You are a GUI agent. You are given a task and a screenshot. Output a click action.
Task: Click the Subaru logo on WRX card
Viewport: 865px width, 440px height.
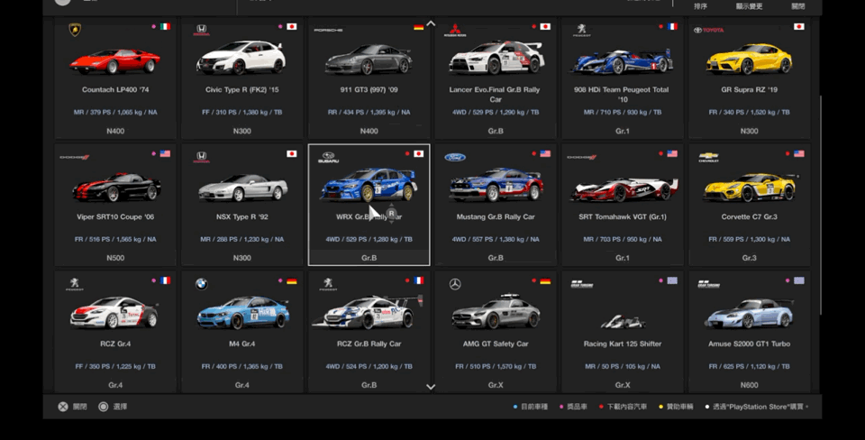tap(328, 158)
